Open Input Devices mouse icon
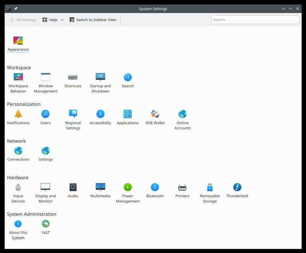The image size is (306, 253). 18,187
